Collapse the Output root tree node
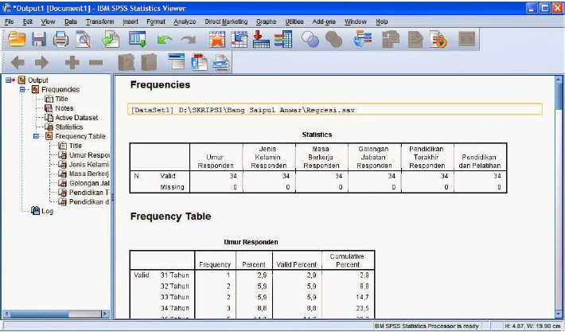The image size is (565, 332). [8, 80]
